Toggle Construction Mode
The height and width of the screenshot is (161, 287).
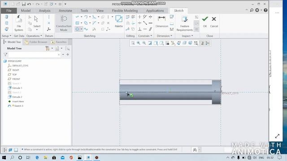tap(64, 23)
